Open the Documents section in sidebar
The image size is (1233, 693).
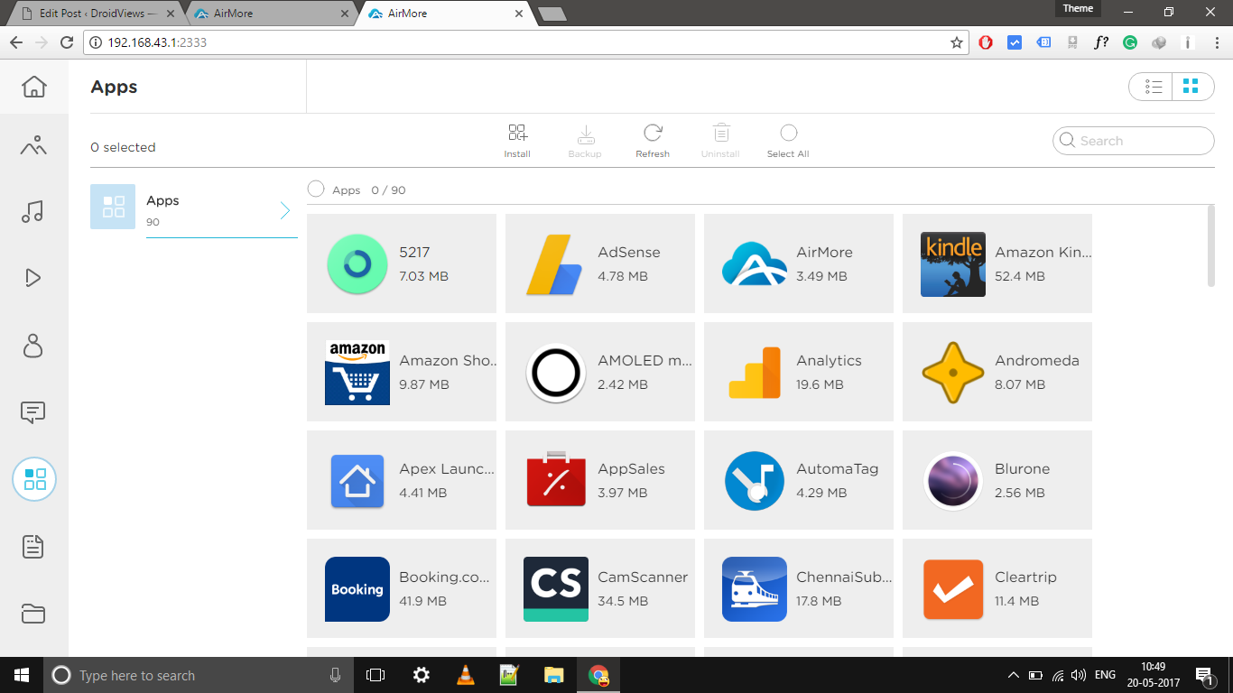click(33, 547)
